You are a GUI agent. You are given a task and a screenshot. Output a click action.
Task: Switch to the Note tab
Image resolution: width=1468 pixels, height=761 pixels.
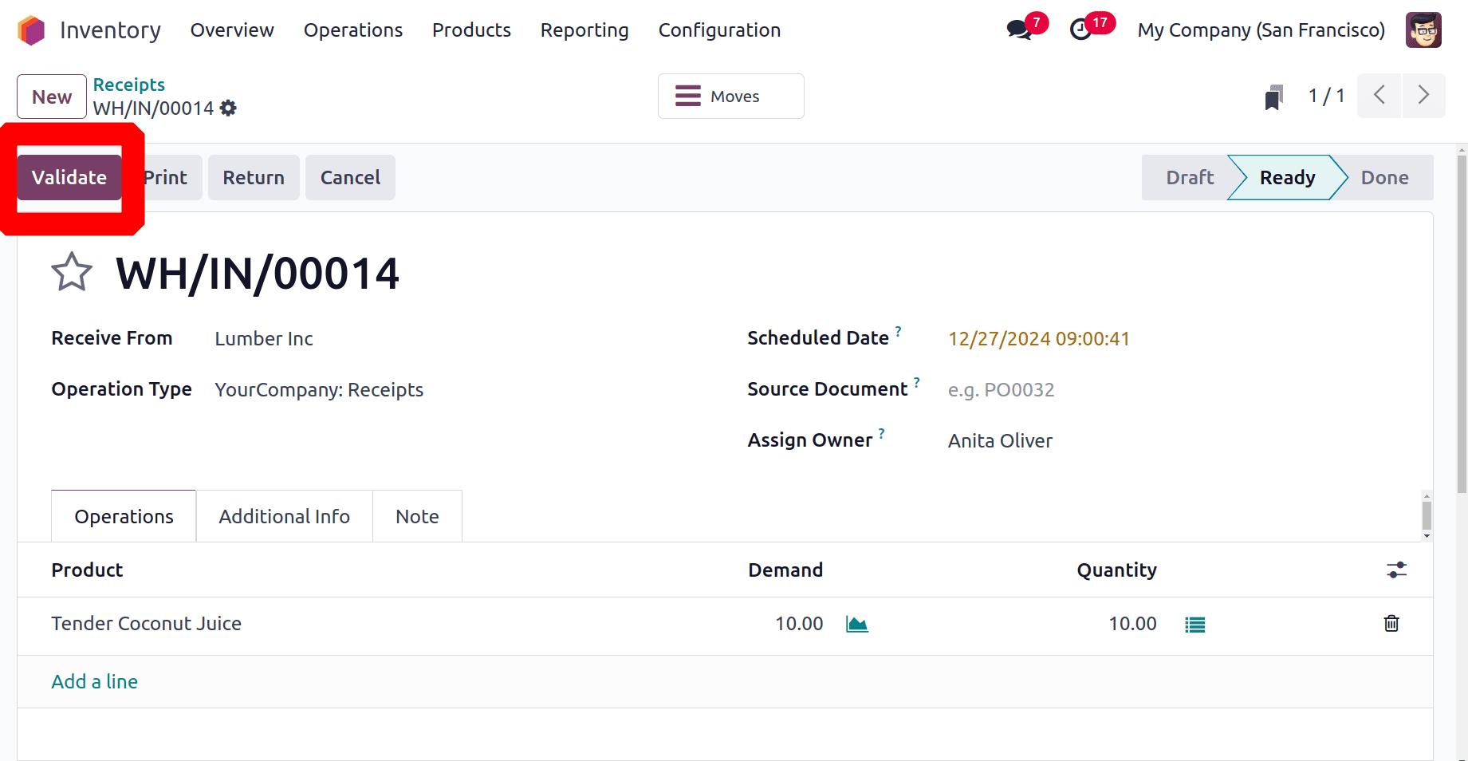click(x=417, y=516)
